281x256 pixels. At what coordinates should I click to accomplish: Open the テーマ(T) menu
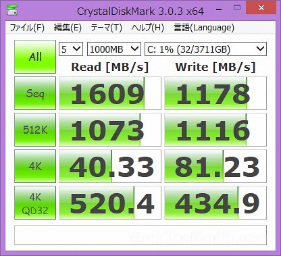106,28
